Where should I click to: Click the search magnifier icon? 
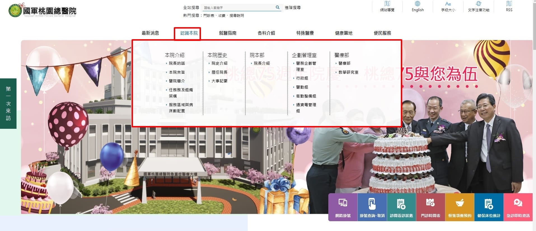[x=277, y=8]
